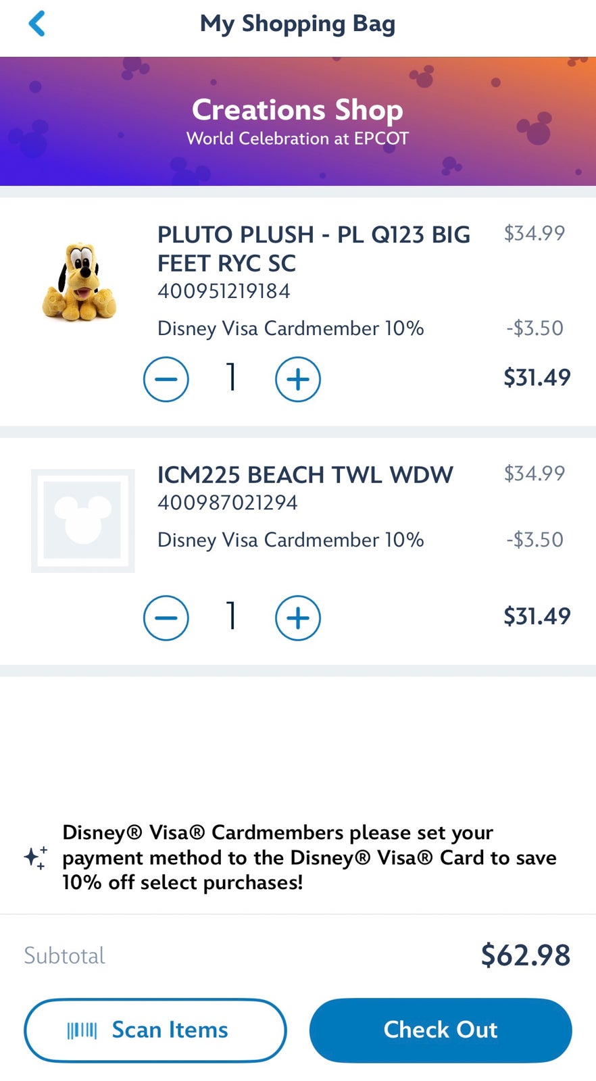
Task: Tap the My Shopping Bag header title
Action: point(297,24)
